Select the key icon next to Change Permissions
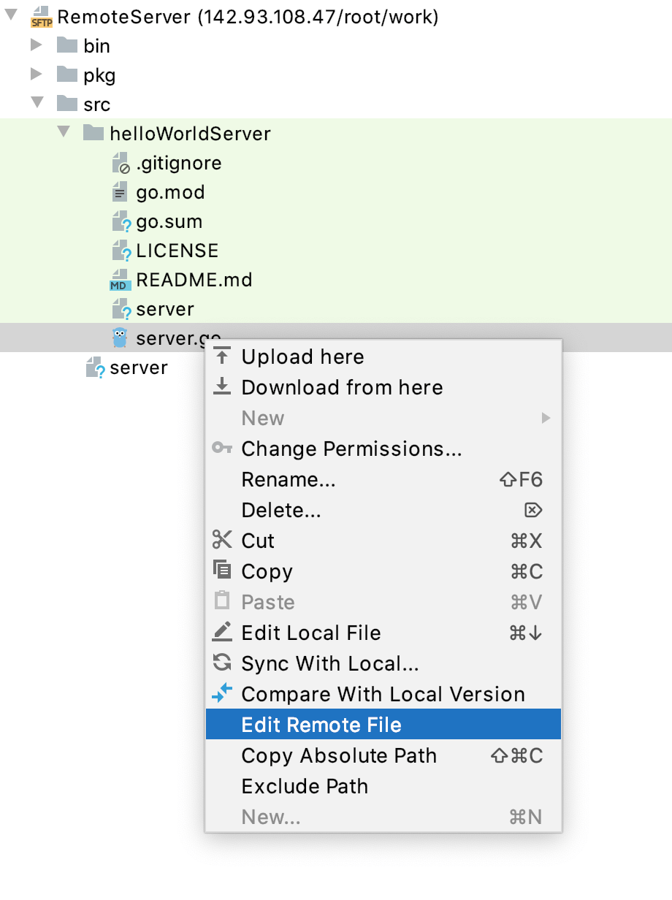The height and width of the screenshot is (900, 672). [x=221, y=449]
